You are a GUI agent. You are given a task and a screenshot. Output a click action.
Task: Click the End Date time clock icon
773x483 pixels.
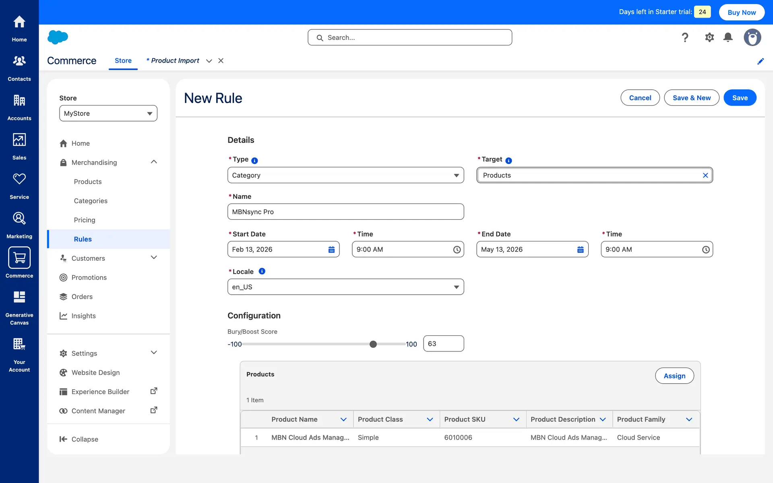(x=706, y=250)
